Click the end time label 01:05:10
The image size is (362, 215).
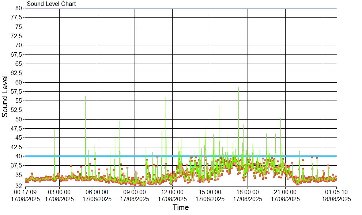[336, 192]
